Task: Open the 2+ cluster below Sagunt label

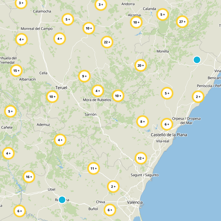Action: [x=113, y=186]
